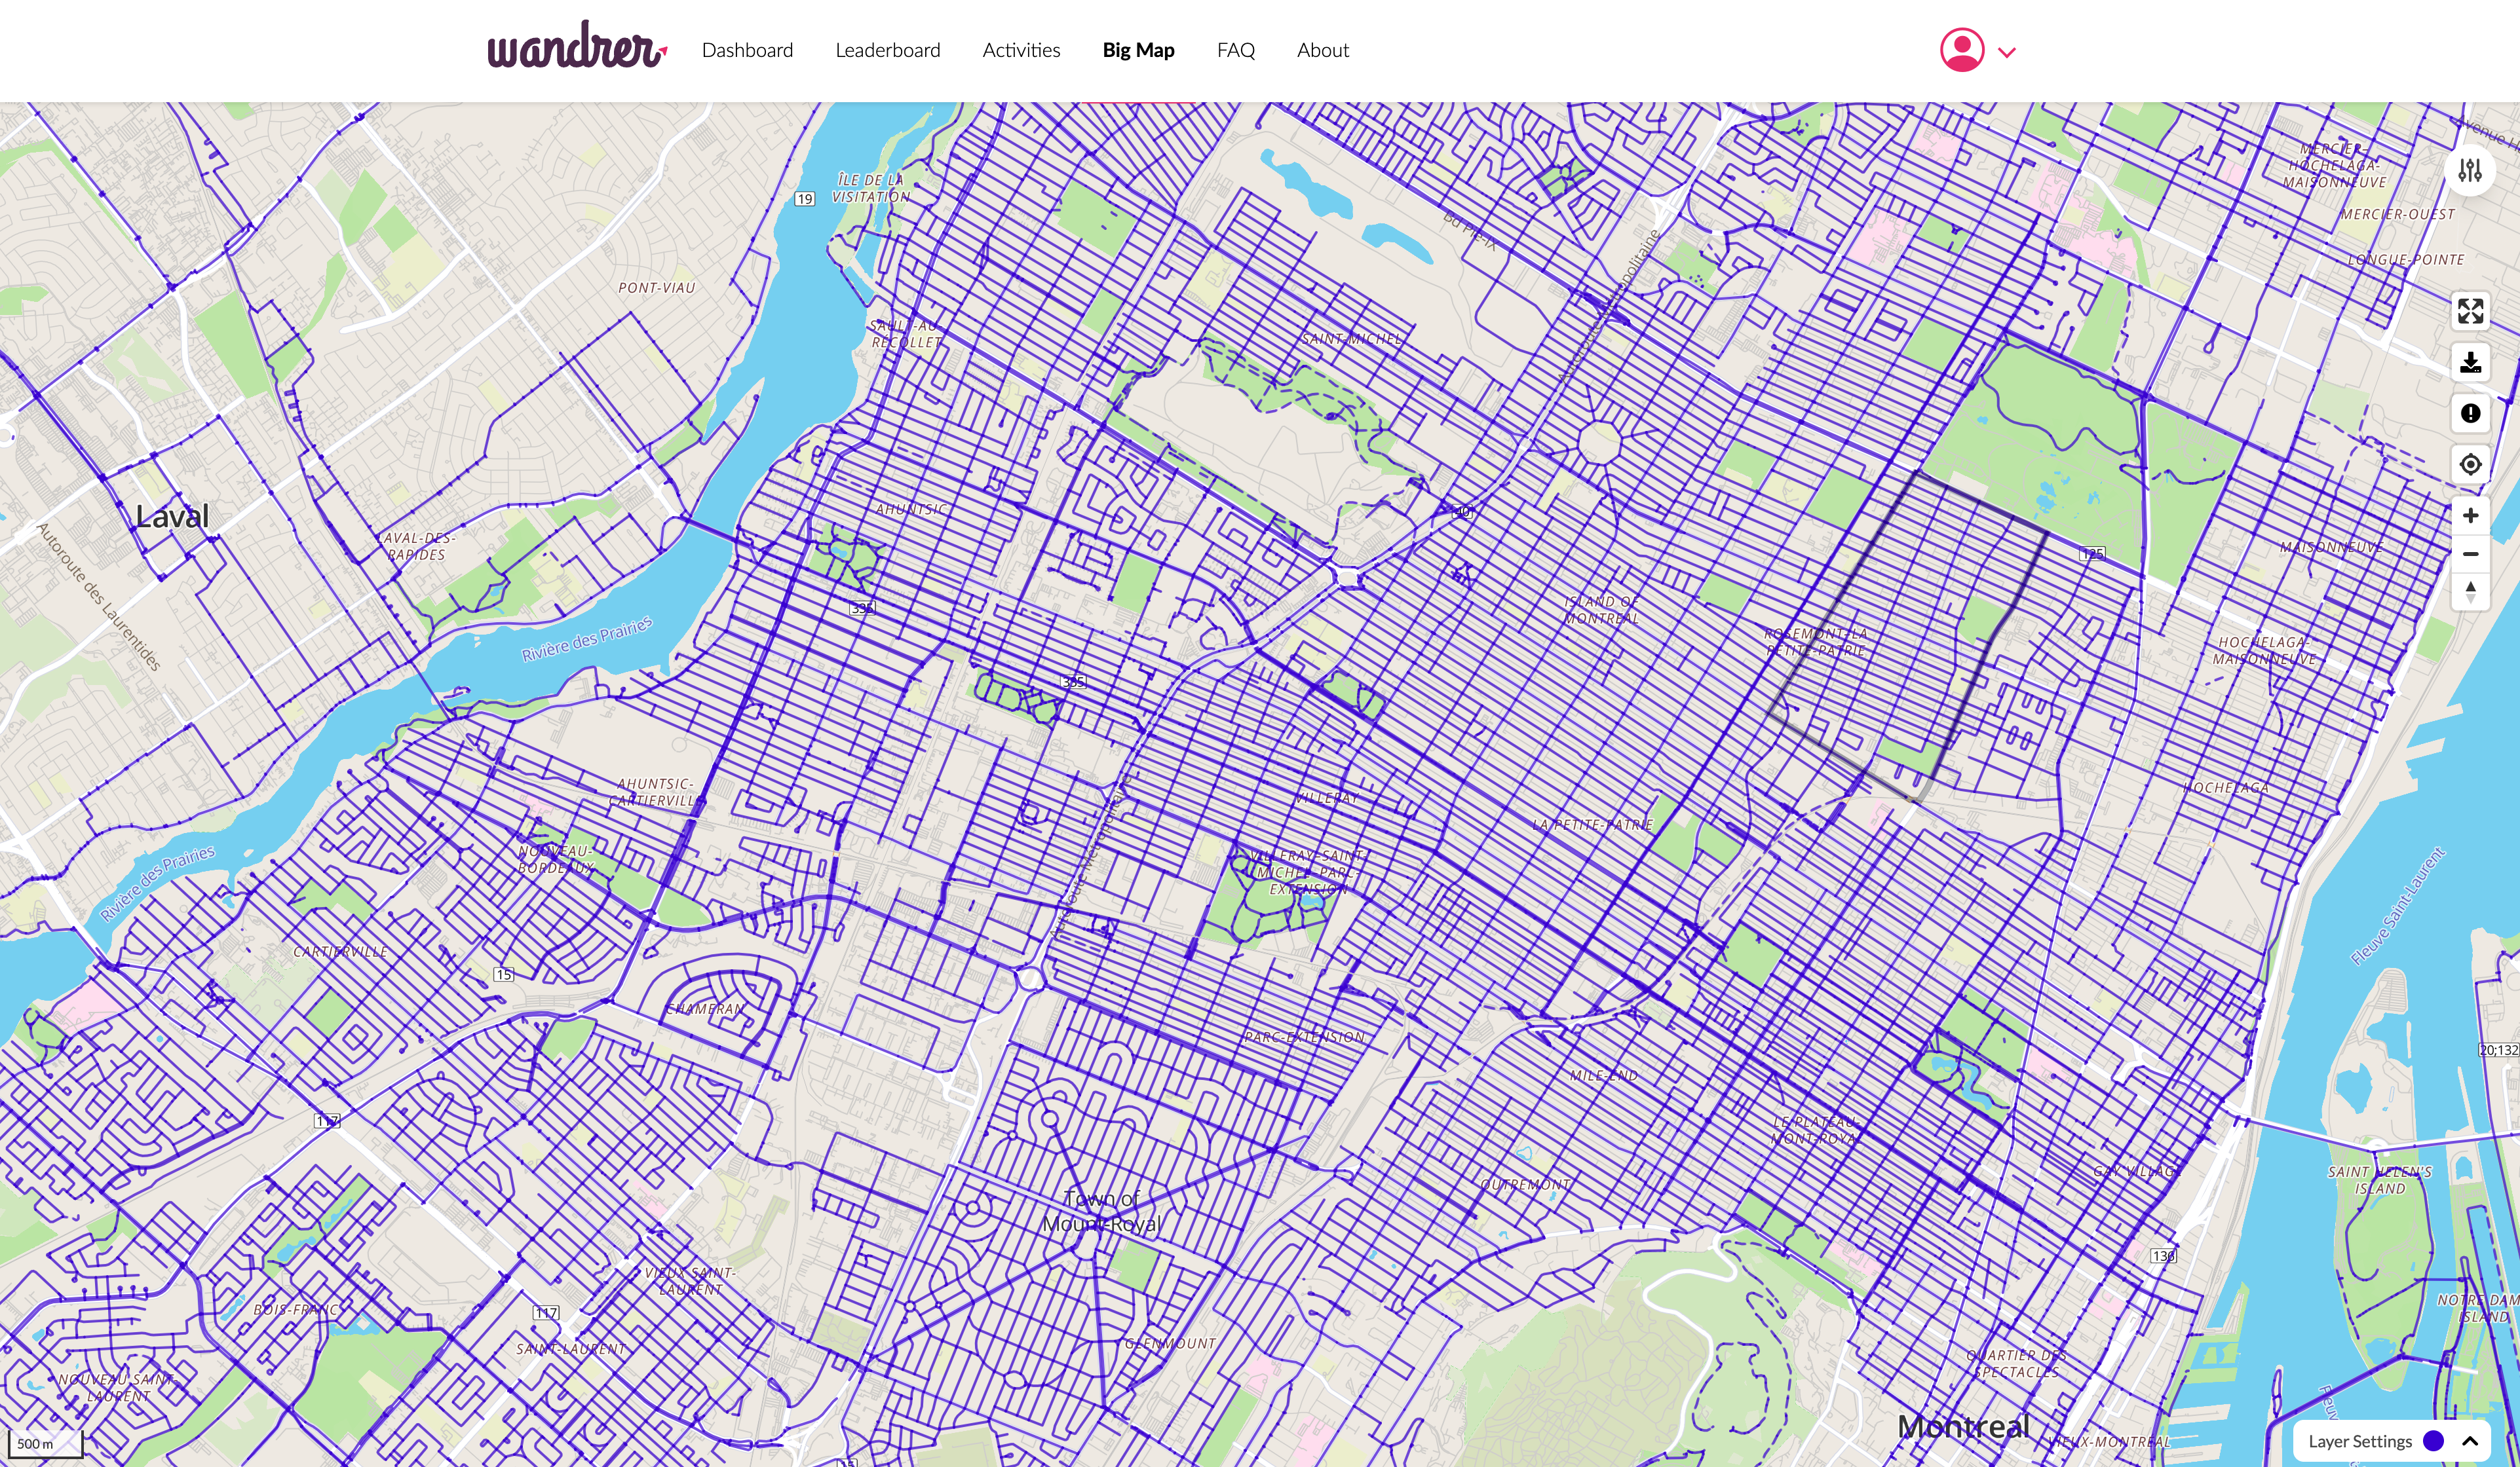Image resolution: width=2520 pixels, height=1467 pixels.
Task: Toggle fullscreen map view
Action: point(2470,312)
